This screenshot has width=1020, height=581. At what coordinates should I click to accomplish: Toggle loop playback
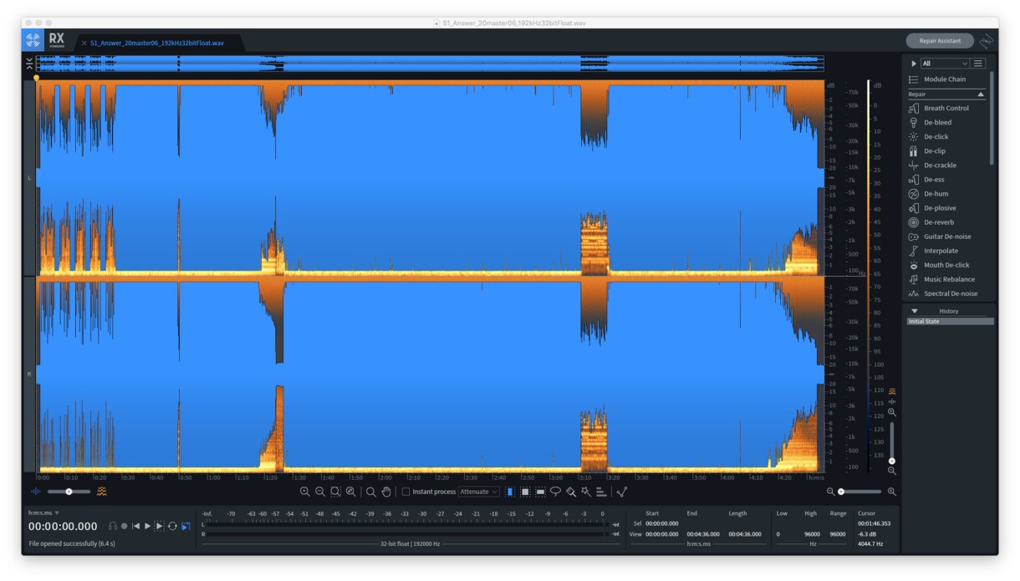tap(172, 526)
